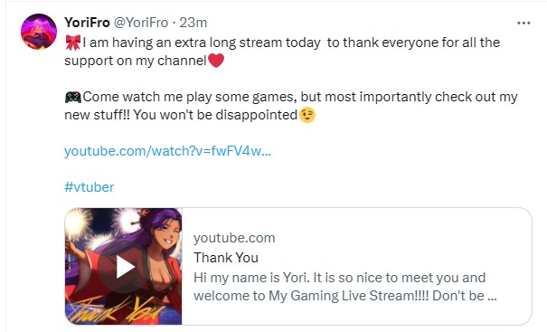Play the Thank You video via play button
The width and height of the screenshot is (547, 332).
tap(124, 267)
